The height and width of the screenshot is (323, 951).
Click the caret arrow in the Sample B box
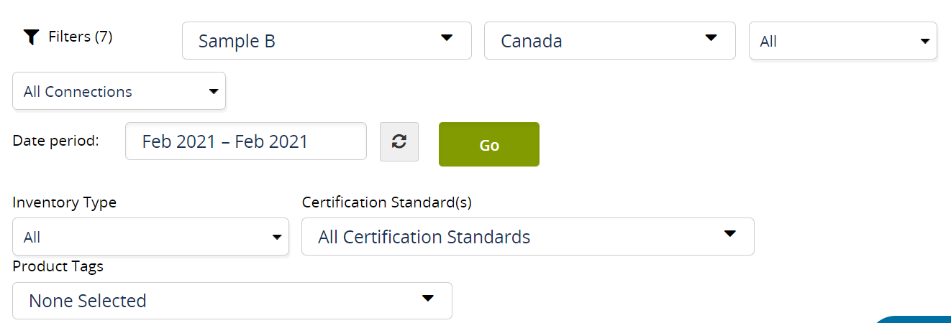coord(447,38)
